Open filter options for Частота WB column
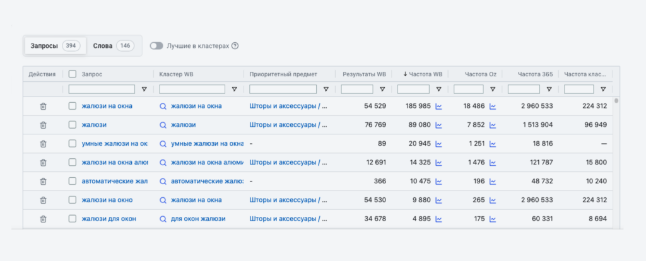The image size is (646, 261). [439, 90]
